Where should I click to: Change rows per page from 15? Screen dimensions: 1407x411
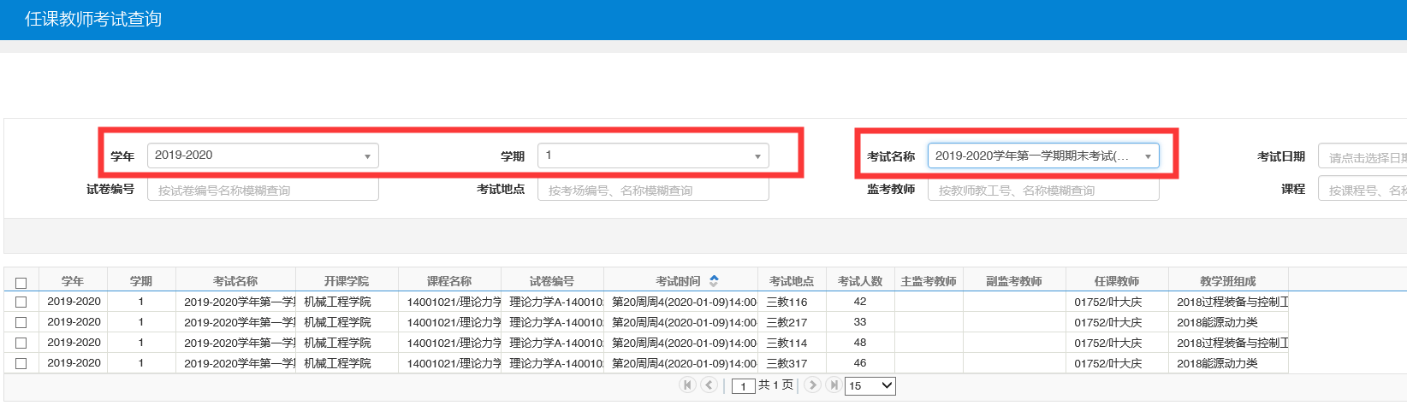pyautogui.click(x=870, y=385)
